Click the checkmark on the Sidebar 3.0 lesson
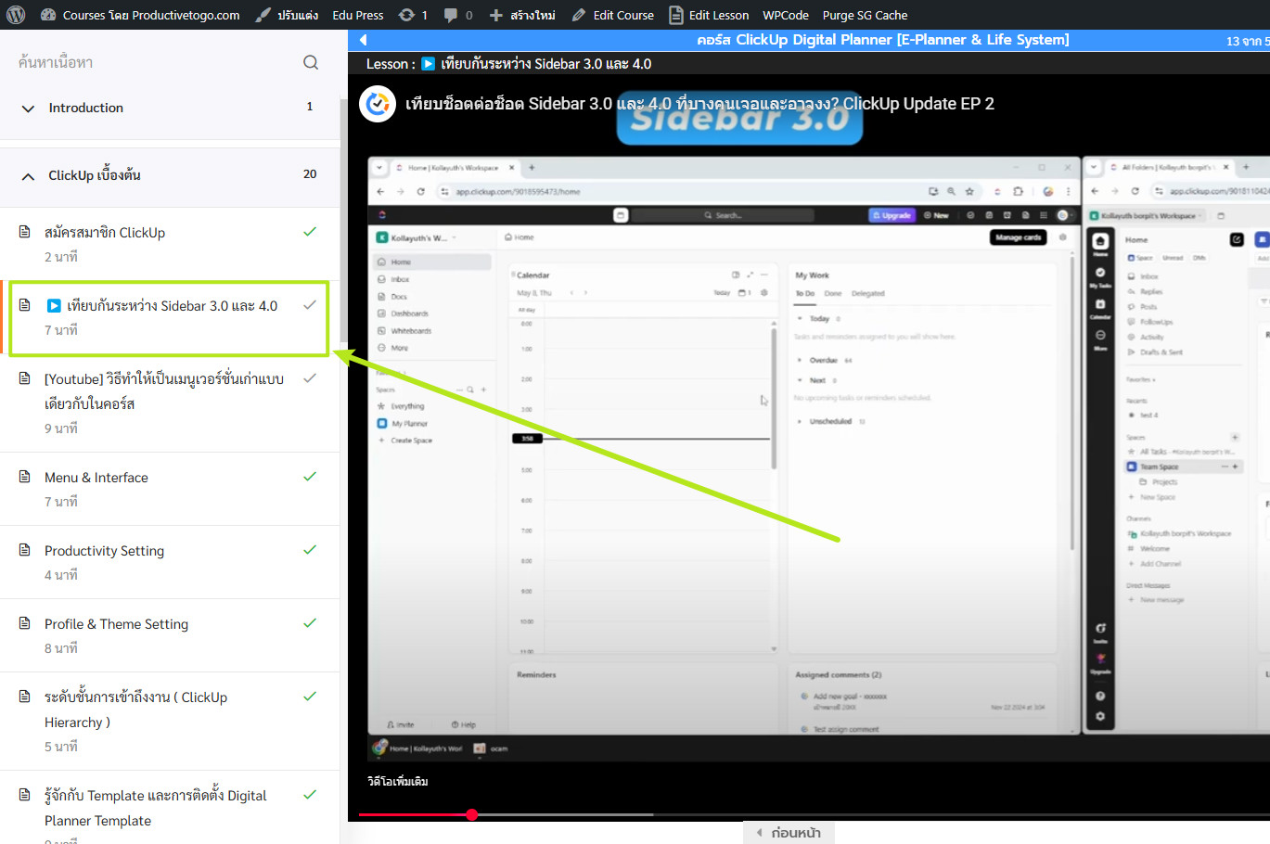Image resolution: width=1270 pixels, height=844 pixels. (x=310, y=305)
